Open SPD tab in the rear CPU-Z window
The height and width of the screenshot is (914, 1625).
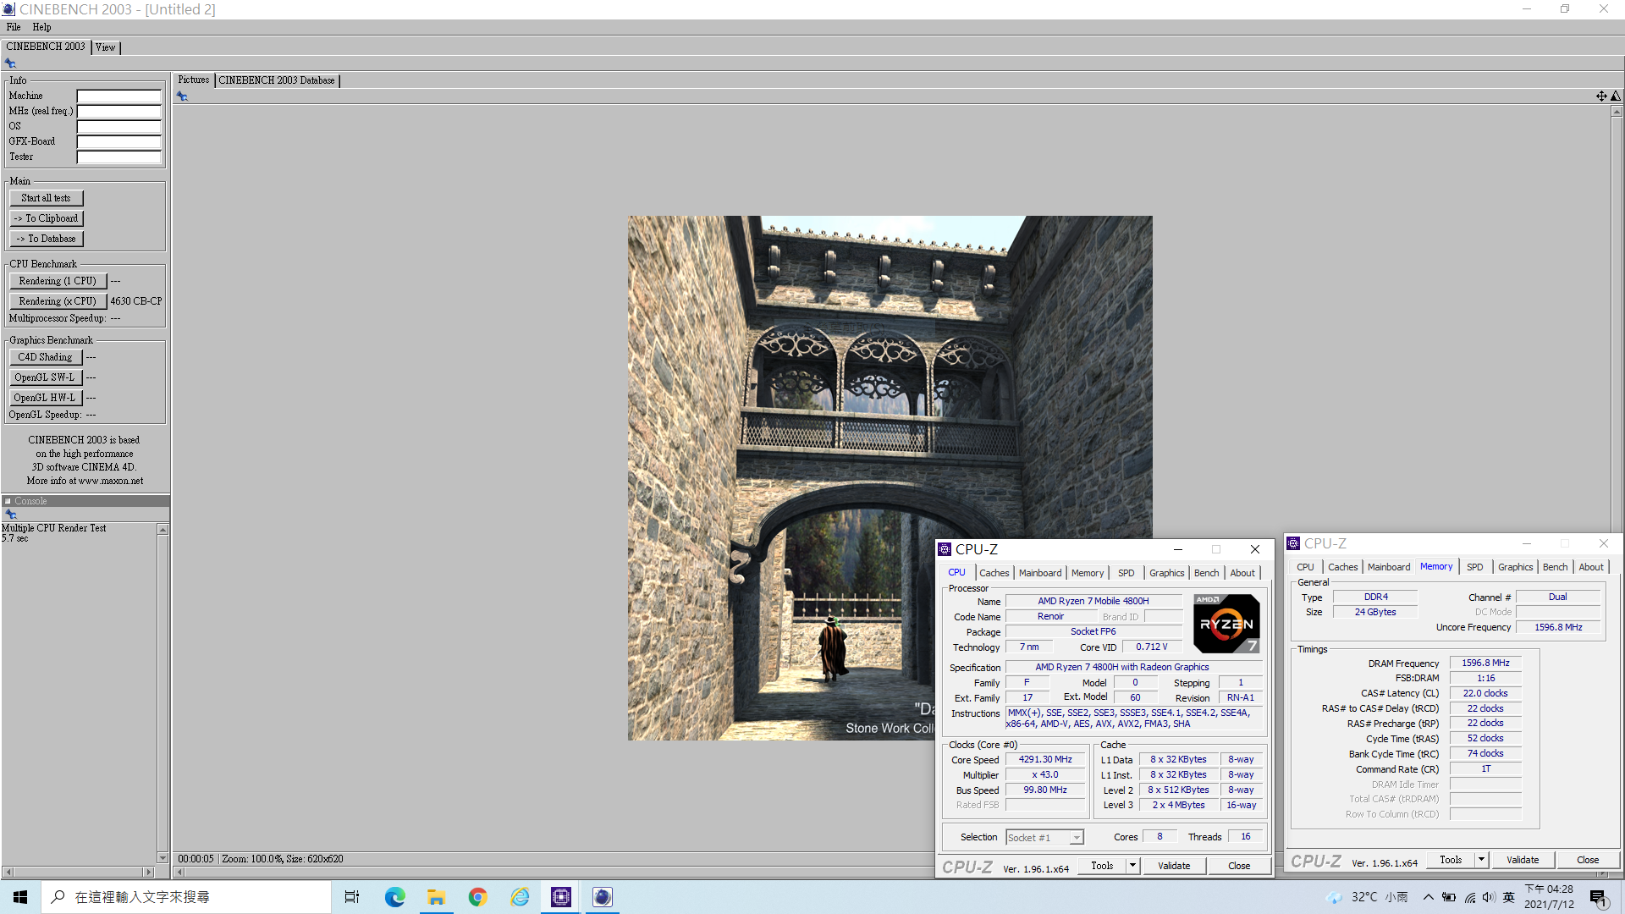click(x=1475, y=567)
